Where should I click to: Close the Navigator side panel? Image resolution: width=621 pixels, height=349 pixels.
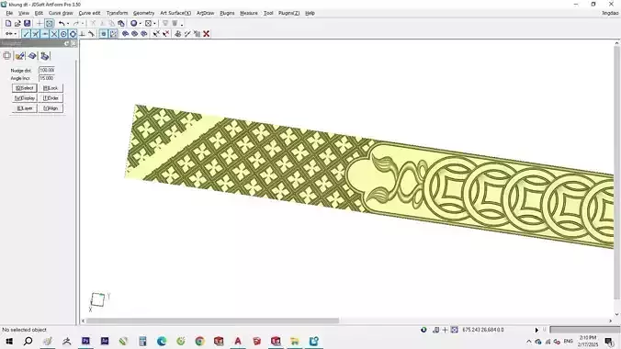(73, 43)
